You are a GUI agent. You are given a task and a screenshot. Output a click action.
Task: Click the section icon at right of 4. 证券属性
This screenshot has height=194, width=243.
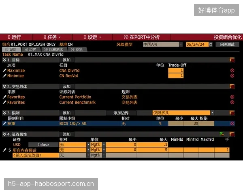[232, 134]
